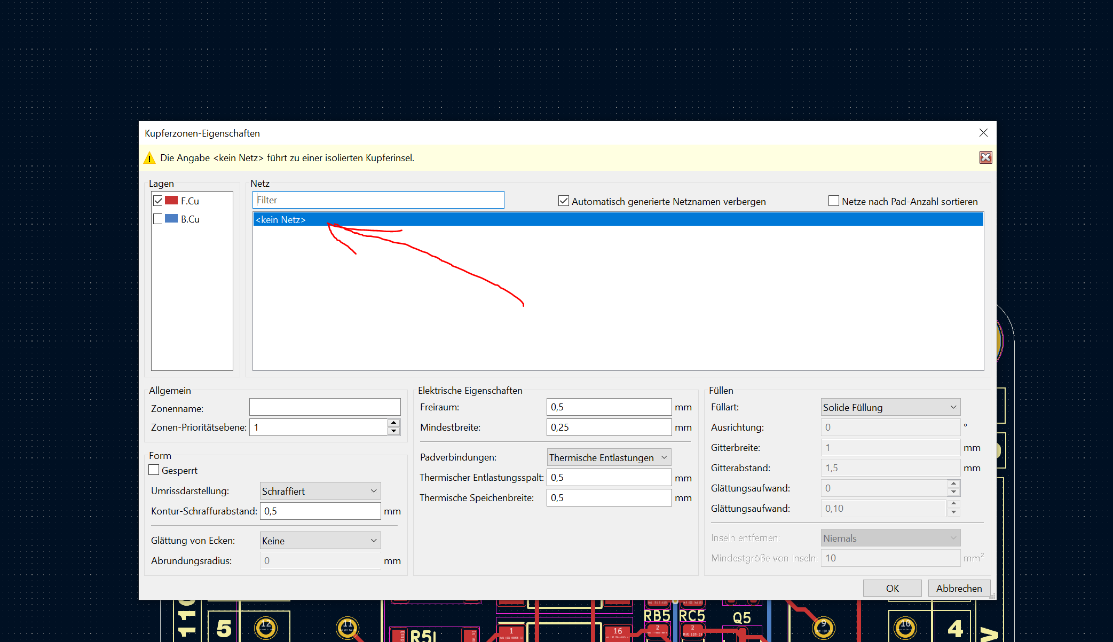This screenshot has width=1113, height=642.
Task: Click the Zonen-Prioritätsebene value field
Action: pyautogui.click(x=319, y=427)
